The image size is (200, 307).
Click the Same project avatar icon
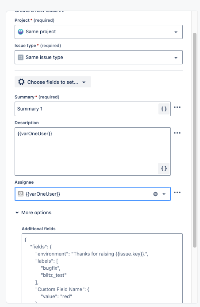coord(20,31)
